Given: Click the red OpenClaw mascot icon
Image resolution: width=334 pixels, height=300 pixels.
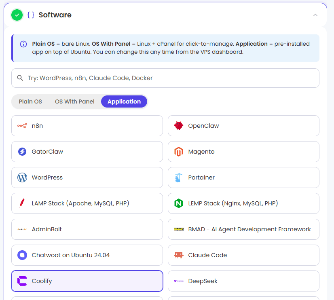Looking at the screenshot, I should pos(178,126).
